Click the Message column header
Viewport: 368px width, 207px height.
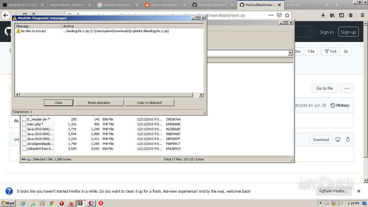(x=38, y=26)
